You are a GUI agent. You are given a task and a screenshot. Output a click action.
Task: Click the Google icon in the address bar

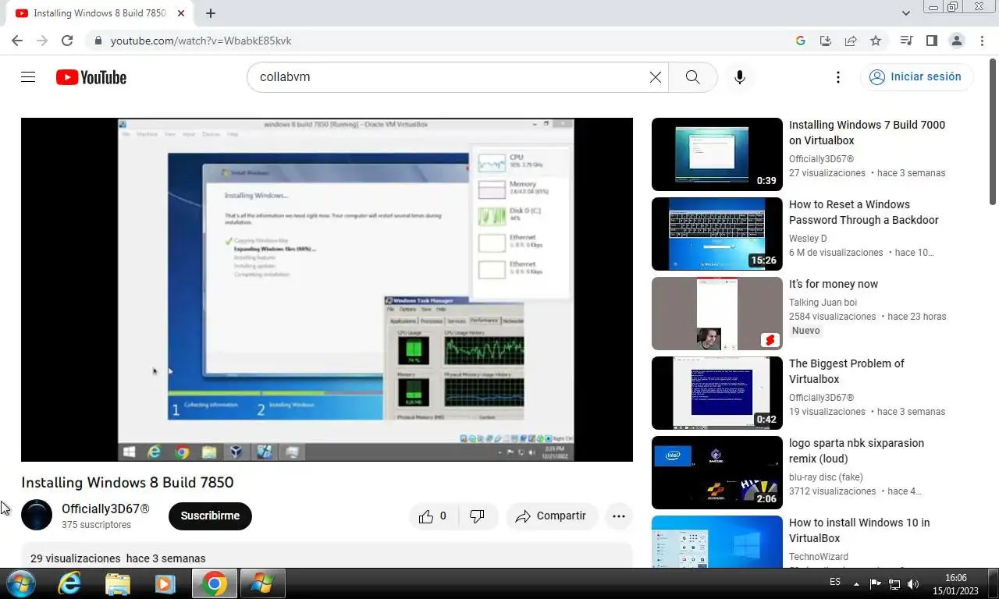(801, 41)
